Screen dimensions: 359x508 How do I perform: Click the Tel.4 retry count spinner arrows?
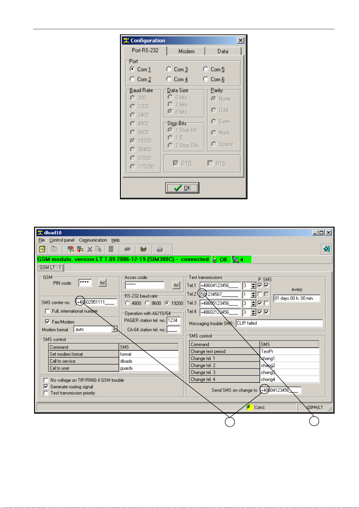[x=254, y=312]
